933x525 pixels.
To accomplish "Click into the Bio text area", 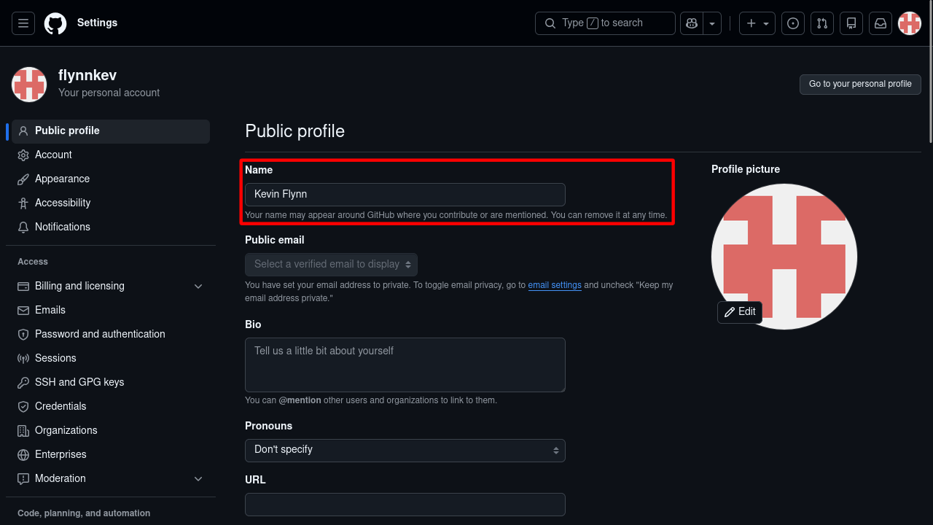I will (405, 365).
